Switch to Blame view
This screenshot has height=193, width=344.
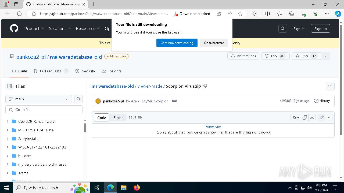(x=118, y=117)
